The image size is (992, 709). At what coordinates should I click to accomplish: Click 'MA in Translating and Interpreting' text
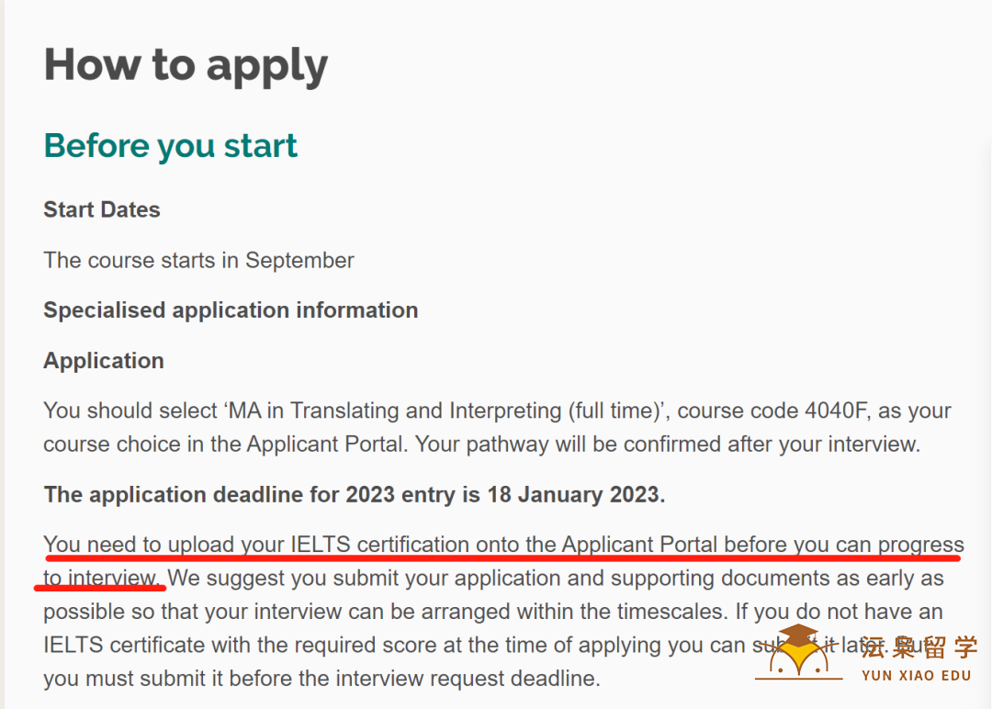click(395, 411)
